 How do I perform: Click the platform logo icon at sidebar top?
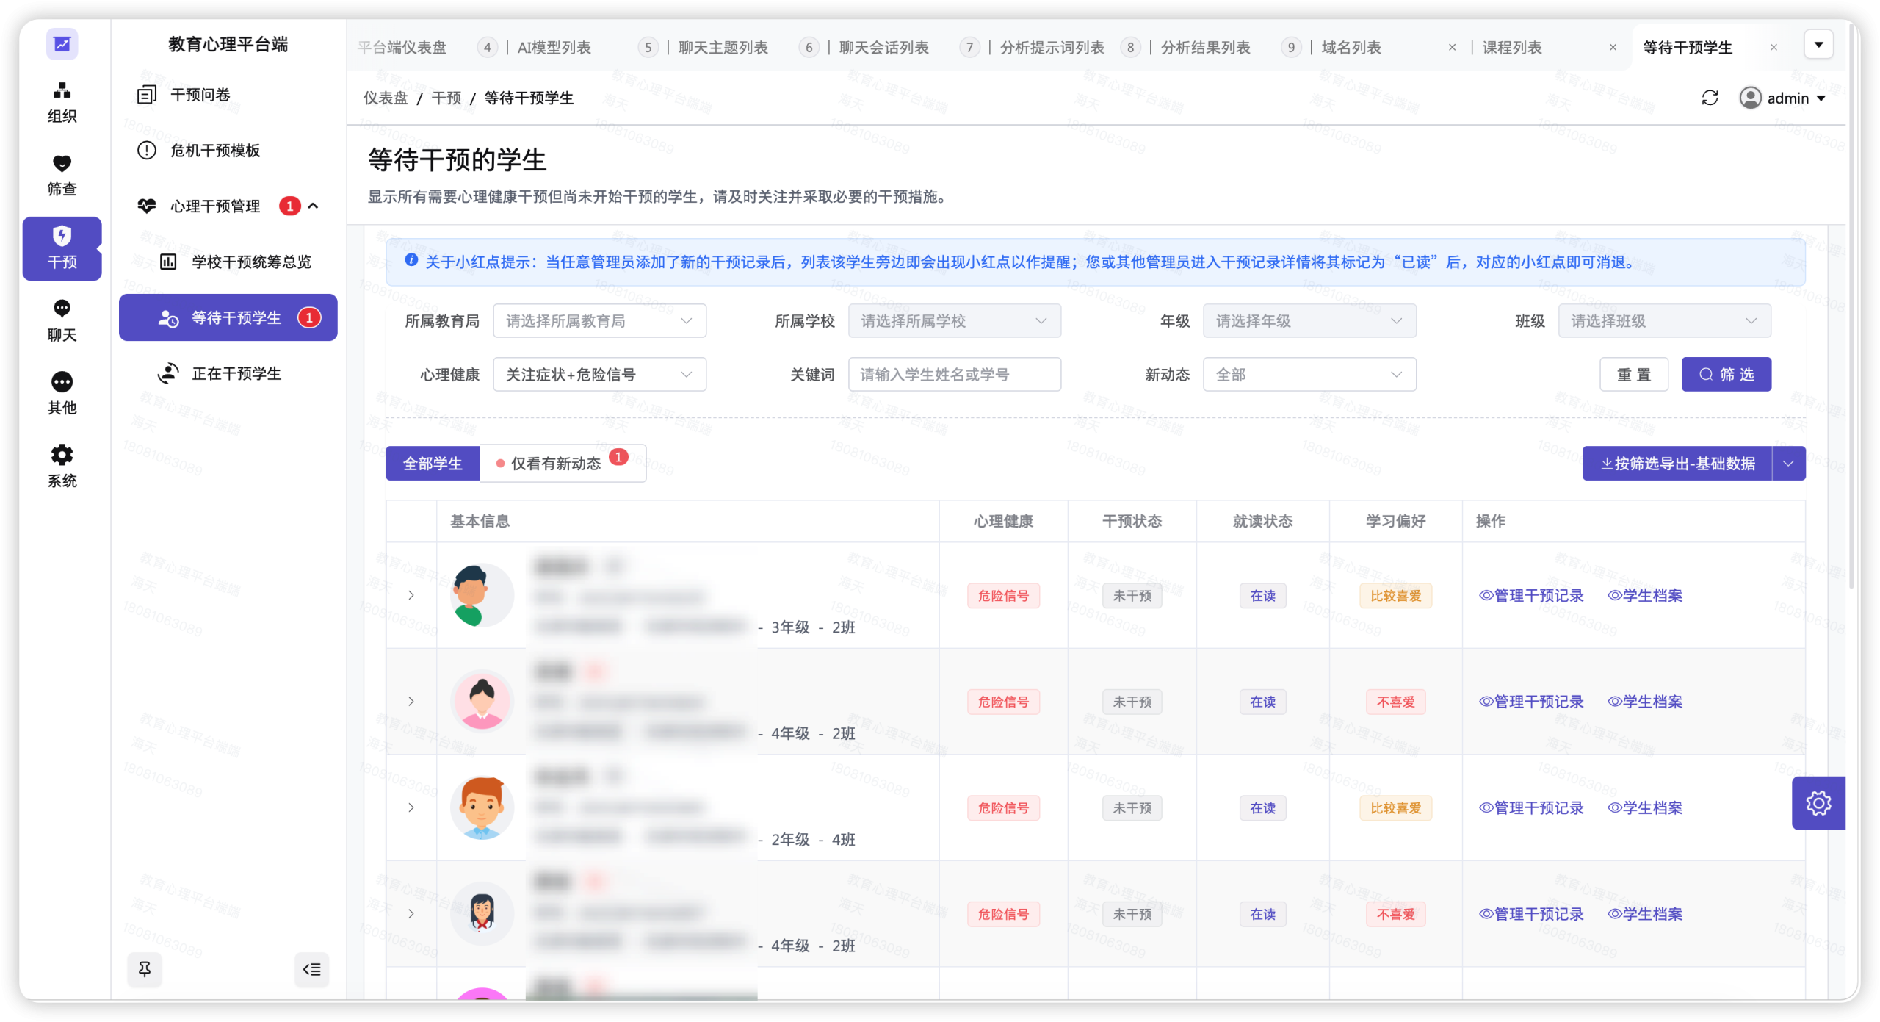(x=62, y=44)
